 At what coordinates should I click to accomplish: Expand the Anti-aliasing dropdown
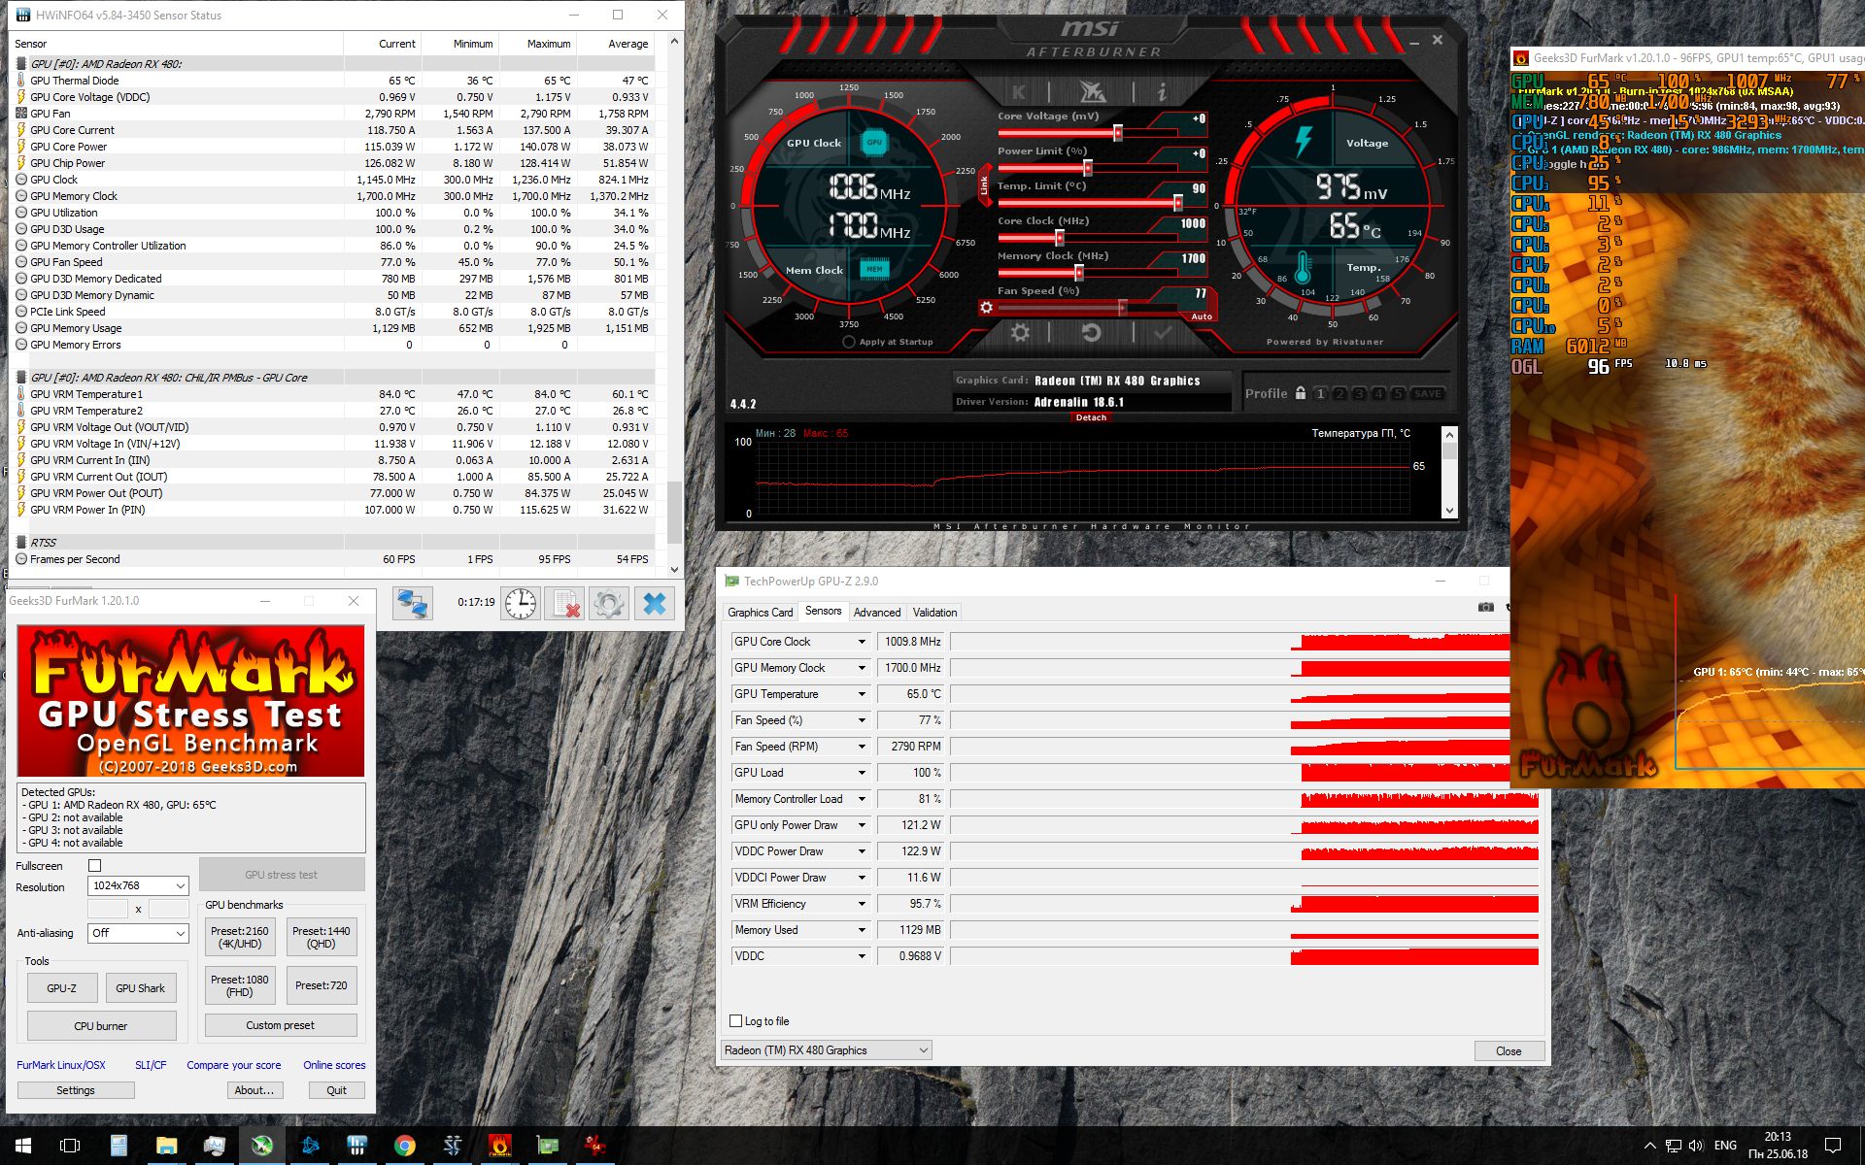pos(138,933)
